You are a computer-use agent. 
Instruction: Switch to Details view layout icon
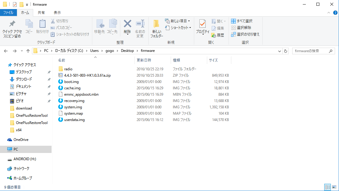pyautogui.click(x=328, y=187)
